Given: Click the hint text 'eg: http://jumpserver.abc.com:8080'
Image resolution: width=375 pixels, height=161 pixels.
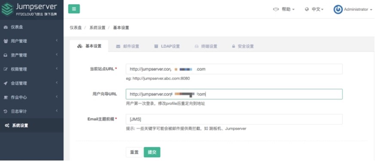Looking at the screenshot, I should 158,78.
